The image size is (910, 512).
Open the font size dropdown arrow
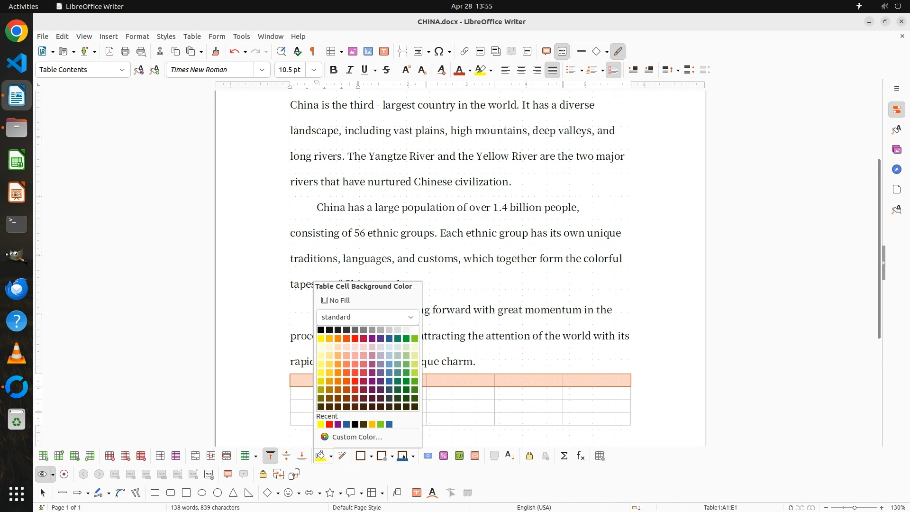coord(314,70)
